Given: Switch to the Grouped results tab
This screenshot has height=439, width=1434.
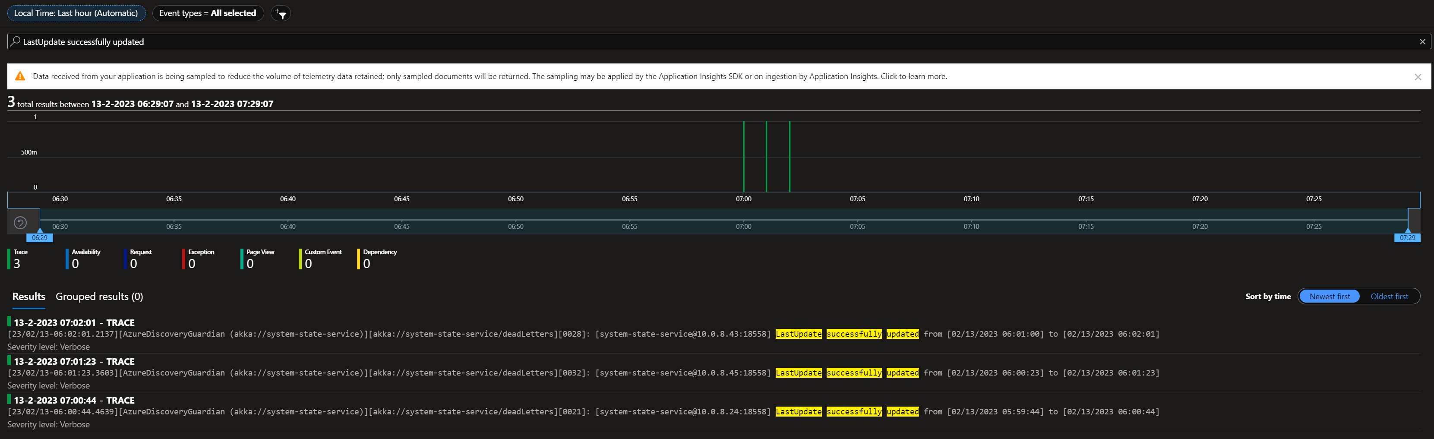Looking at the screenshot, I should pos(99,296).
